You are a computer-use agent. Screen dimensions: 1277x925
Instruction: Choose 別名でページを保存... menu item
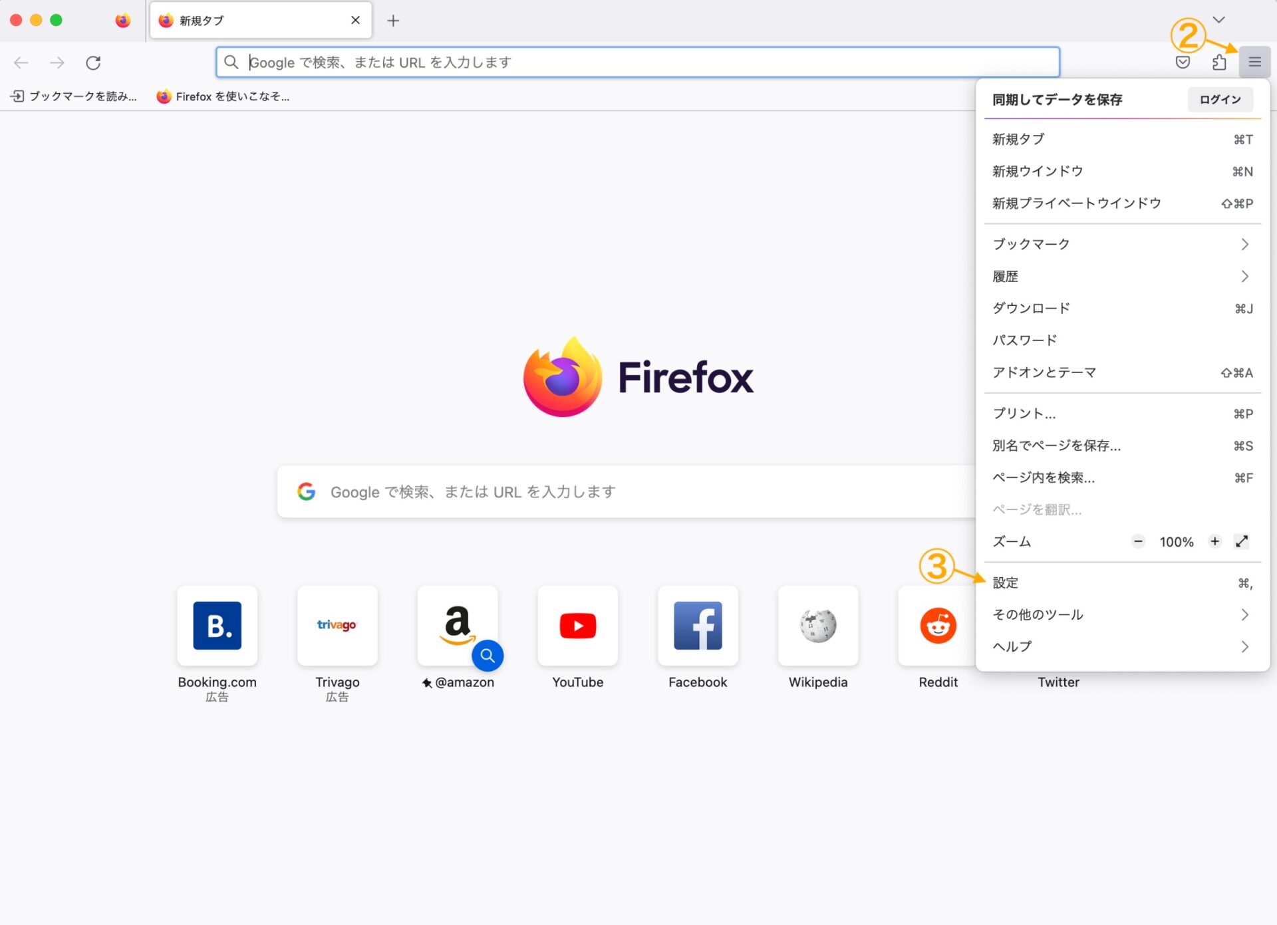point(1122,446)
